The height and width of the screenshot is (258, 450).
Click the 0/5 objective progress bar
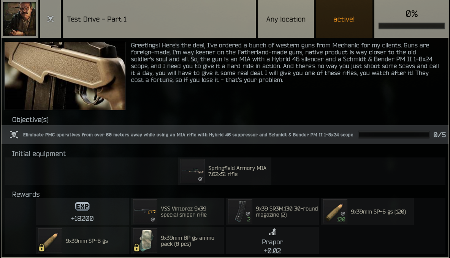tap(394, 135)
